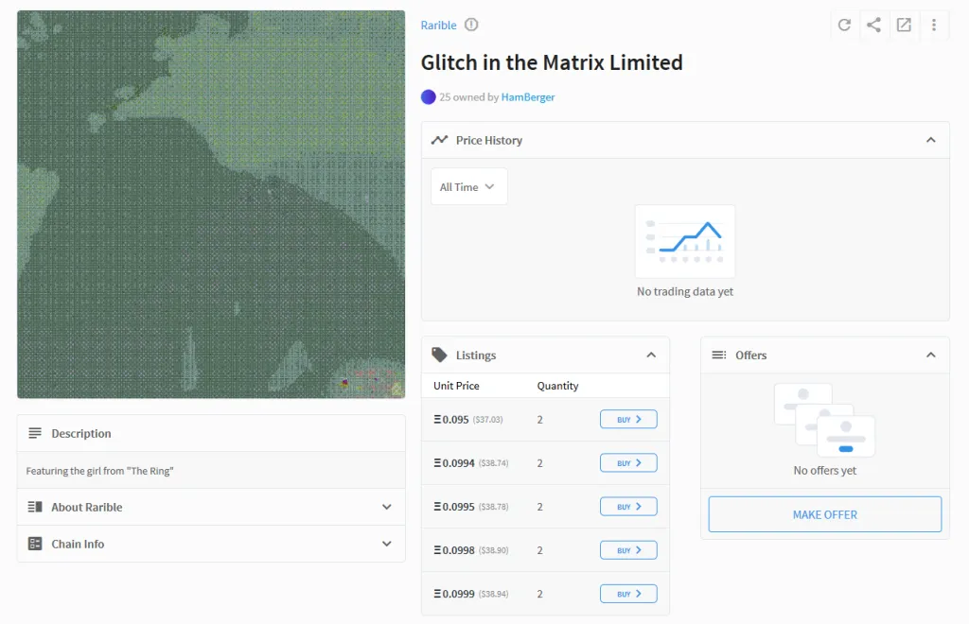The image size is (969, 624).
Task: Click the description text about The Ring
Action: (x=99, y=471)
